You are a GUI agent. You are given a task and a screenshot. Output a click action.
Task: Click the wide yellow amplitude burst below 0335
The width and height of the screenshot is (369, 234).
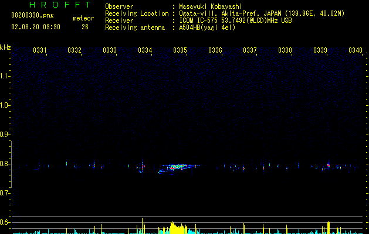coord(178,228)
